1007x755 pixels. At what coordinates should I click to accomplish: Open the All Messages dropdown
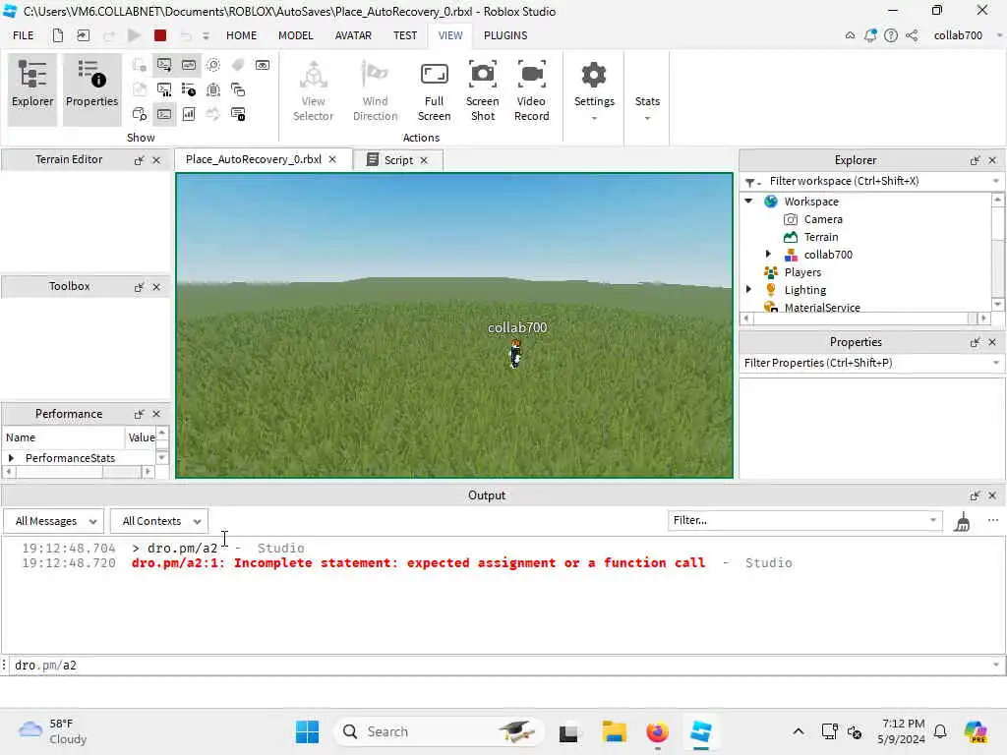pos(55,521)
